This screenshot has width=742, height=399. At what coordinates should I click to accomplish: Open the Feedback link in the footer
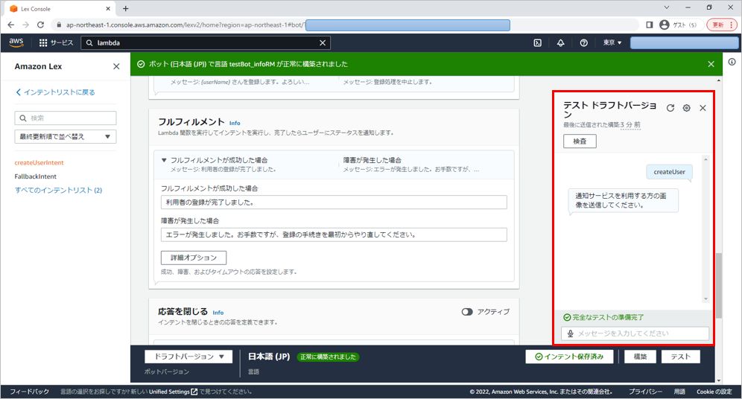pos(29,392)
